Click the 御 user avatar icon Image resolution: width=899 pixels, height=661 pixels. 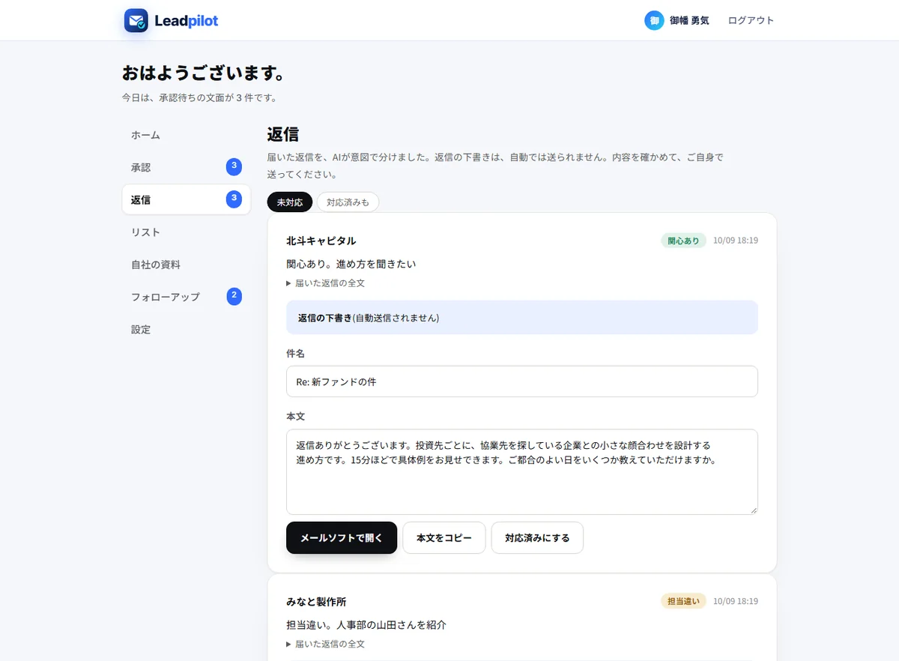[654, 20]
